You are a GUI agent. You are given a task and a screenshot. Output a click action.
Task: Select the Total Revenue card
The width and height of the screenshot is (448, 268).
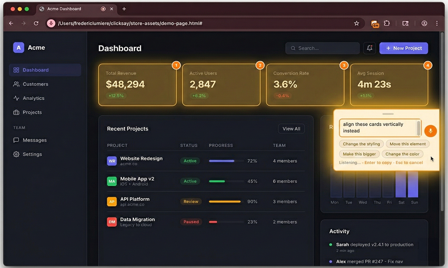[x=137, y=85]
